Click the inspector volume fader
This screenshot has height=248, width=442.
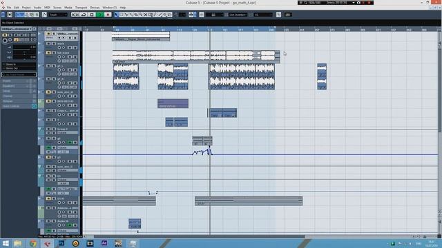24,48
